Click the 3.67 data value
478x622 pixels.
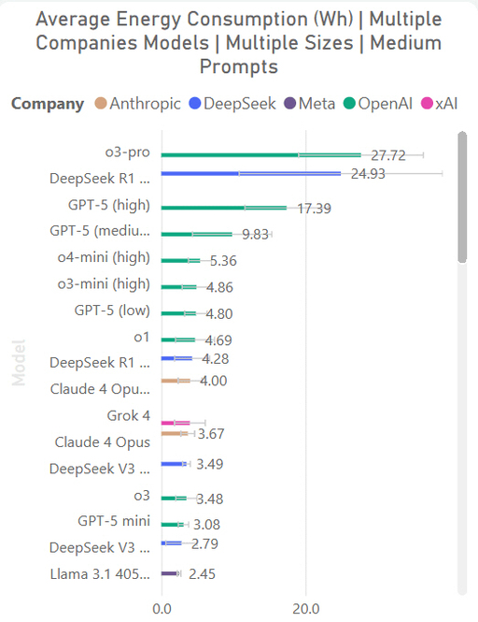point(211,434)
